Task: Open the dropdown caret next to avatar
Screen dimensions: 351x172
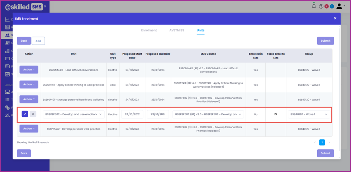Action: [x=345, y=6]
